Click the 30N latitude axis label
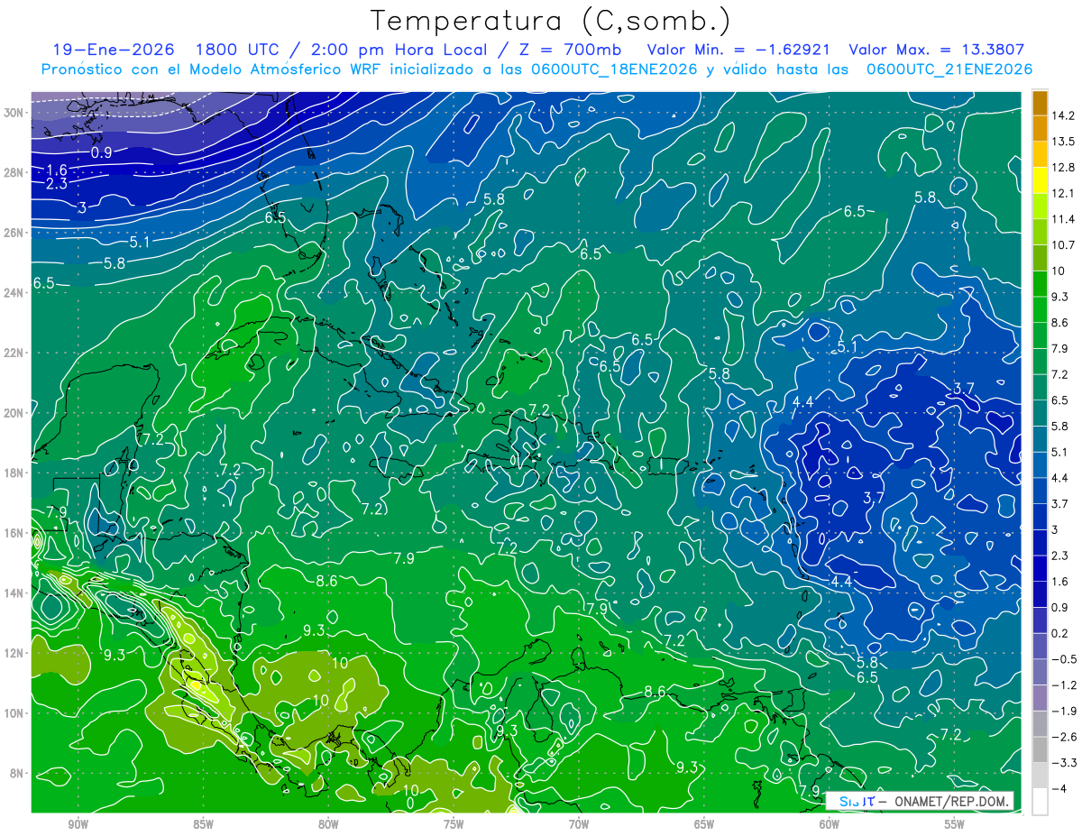 pos(14,113)
